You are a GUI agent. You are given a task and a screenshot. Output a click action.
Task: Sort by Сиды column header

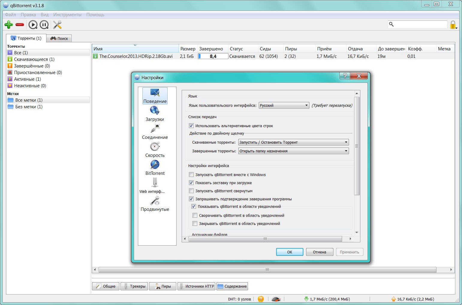point(271,49)
